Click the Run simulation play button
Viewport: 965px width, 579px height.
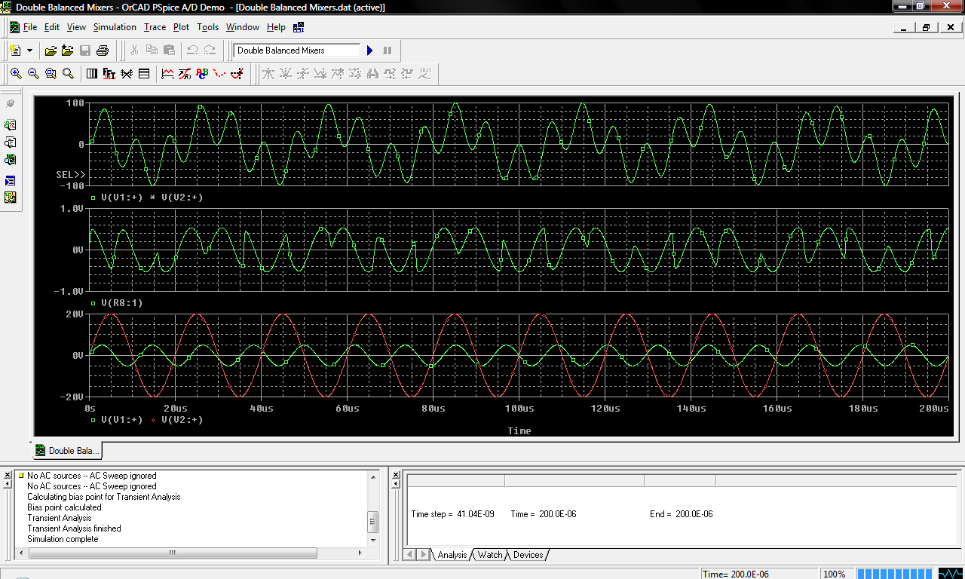click(x=369, y=51)
